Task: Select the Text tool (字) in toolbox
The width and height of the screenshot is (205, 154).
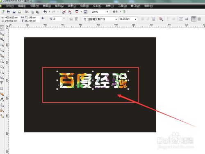Action: pos(2,83)
